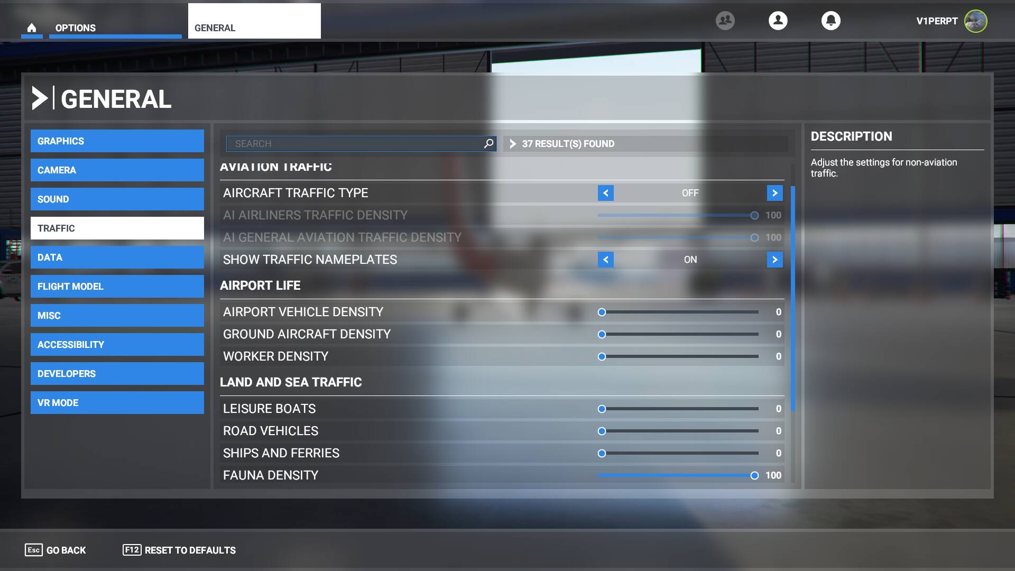
Task: Toggle Show Traffic Nameplates with right arrow
Action: click(x=774, y=260)
